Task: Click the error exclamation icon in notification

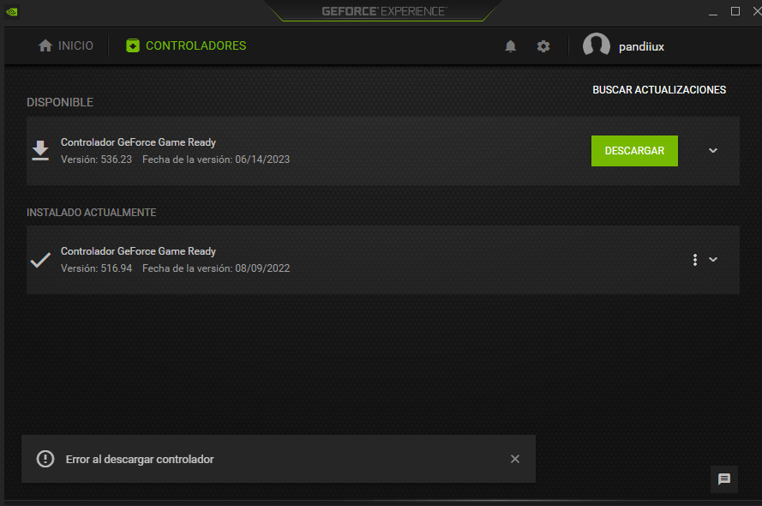Action: point(45,459)
